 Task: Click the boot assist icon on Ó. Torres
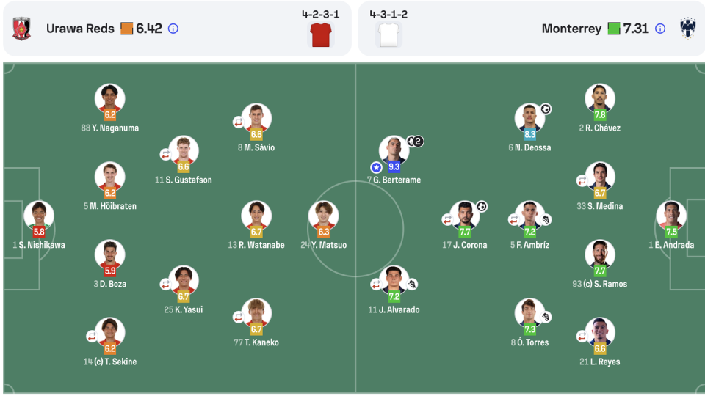(x=546, y=317)
